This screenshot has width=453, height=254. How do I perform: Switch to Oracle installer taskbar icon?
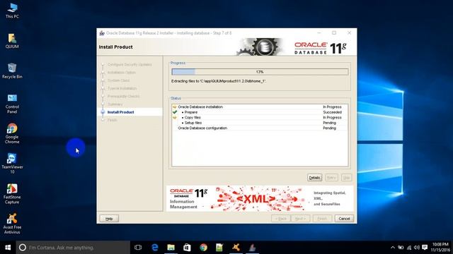(252, 248)
